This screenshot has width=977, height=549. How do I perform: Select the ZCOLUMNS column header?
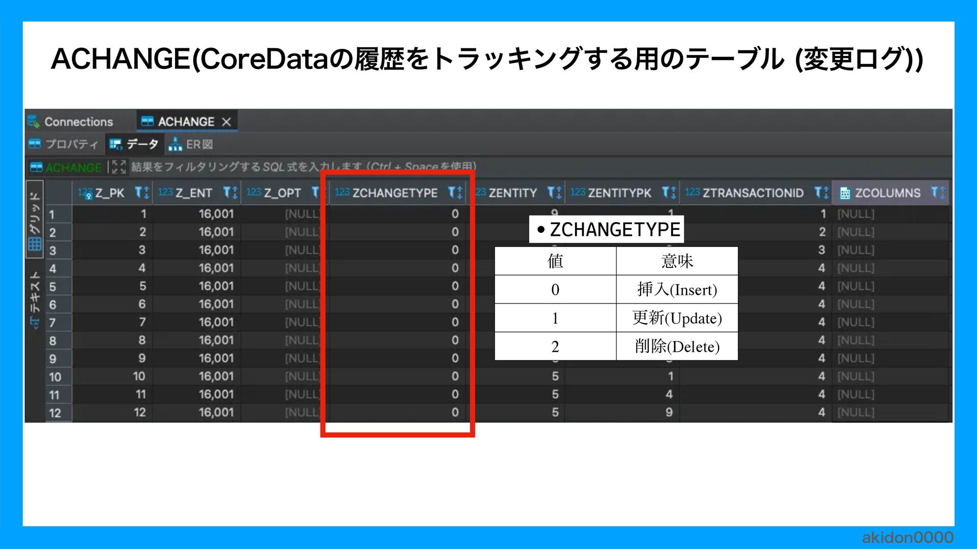(887, 193)
